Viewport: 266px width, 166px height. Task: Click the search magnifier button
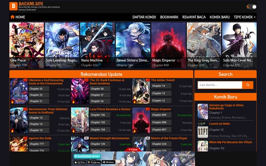pos(248,85)
